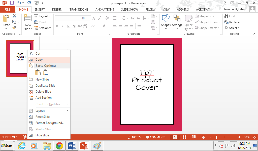Choose Copy from context menu
Image resolution: width=258 pixels, height=151 pixels.
[x=49, y=60]
